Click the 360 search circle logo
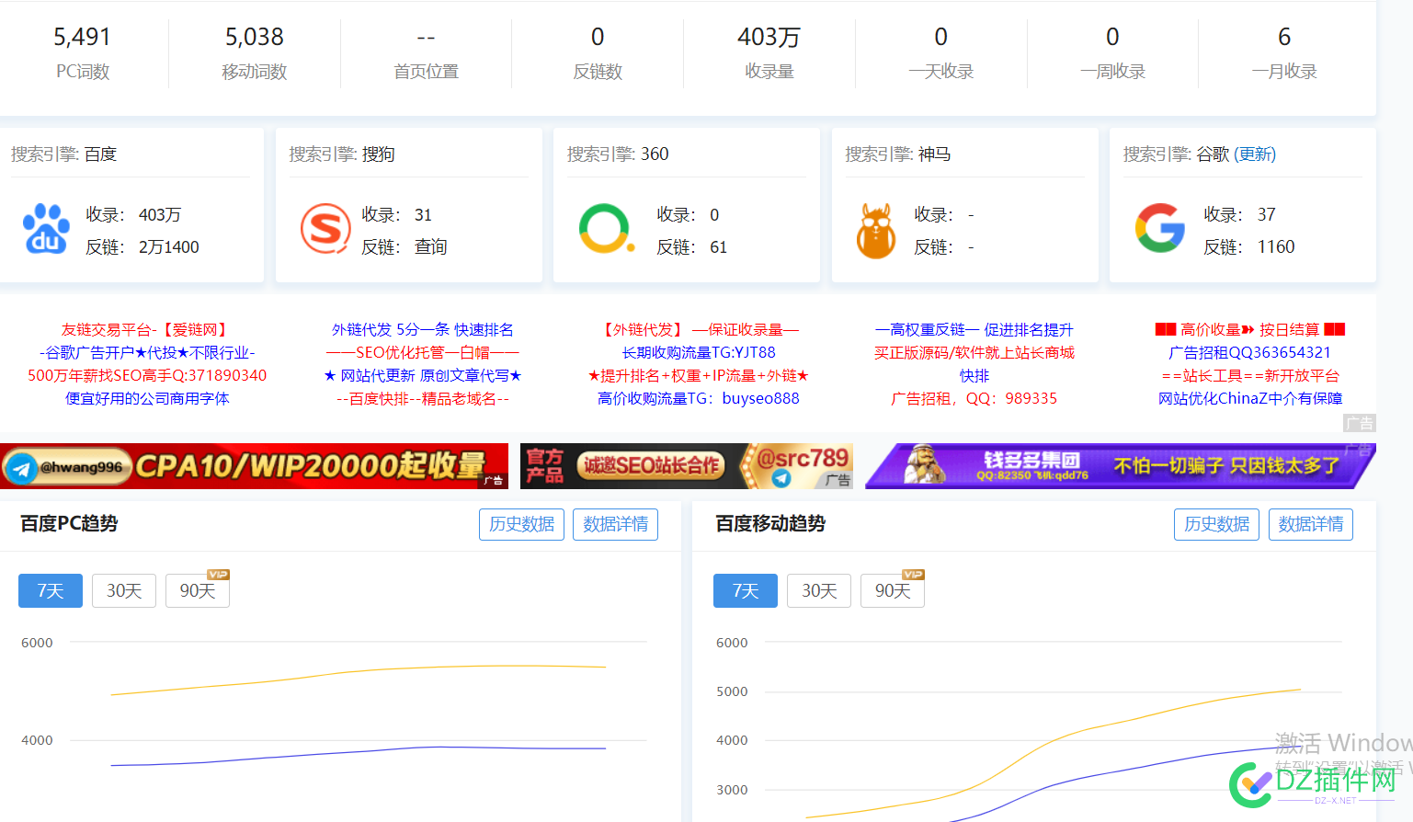The height and width of the screenshot is (822, 1413). coord(606,228)
